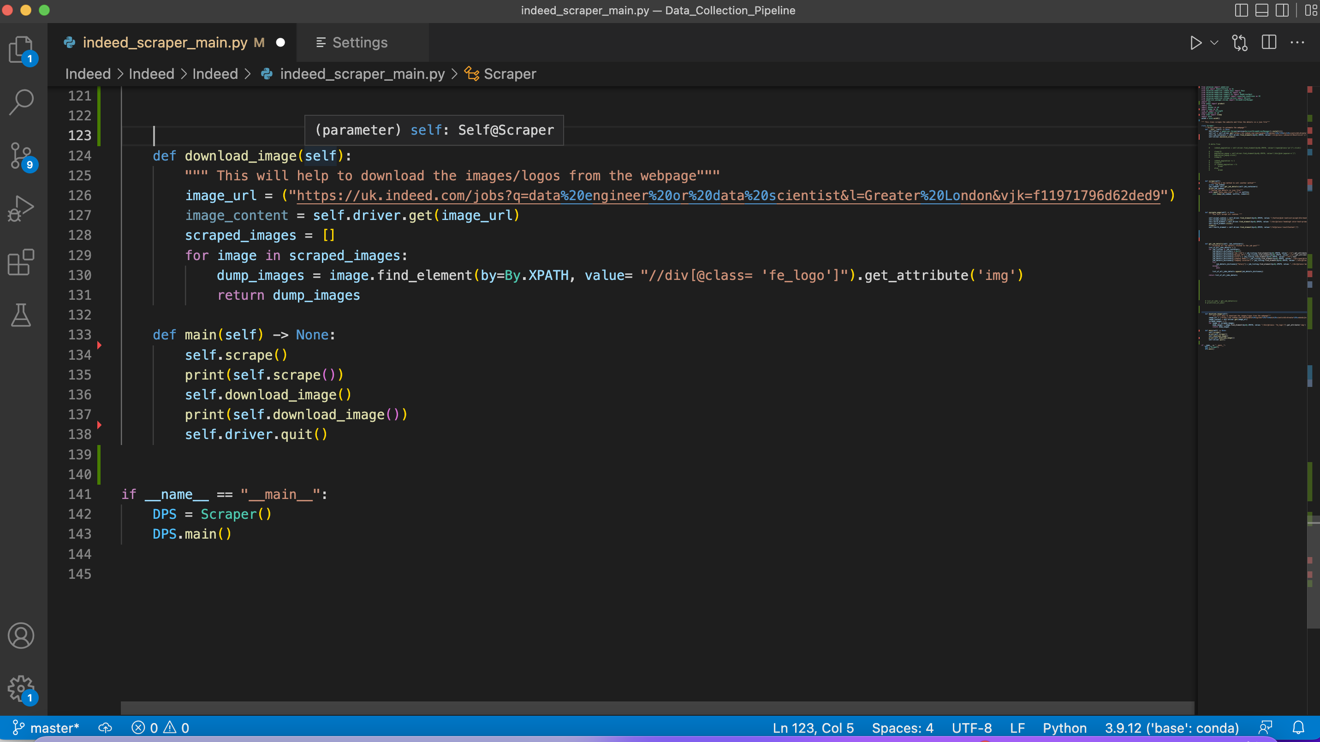Viewport: 1320px width, 742px height.
Task: Open the notifications bell in status bar
Action: (1298, 728)
